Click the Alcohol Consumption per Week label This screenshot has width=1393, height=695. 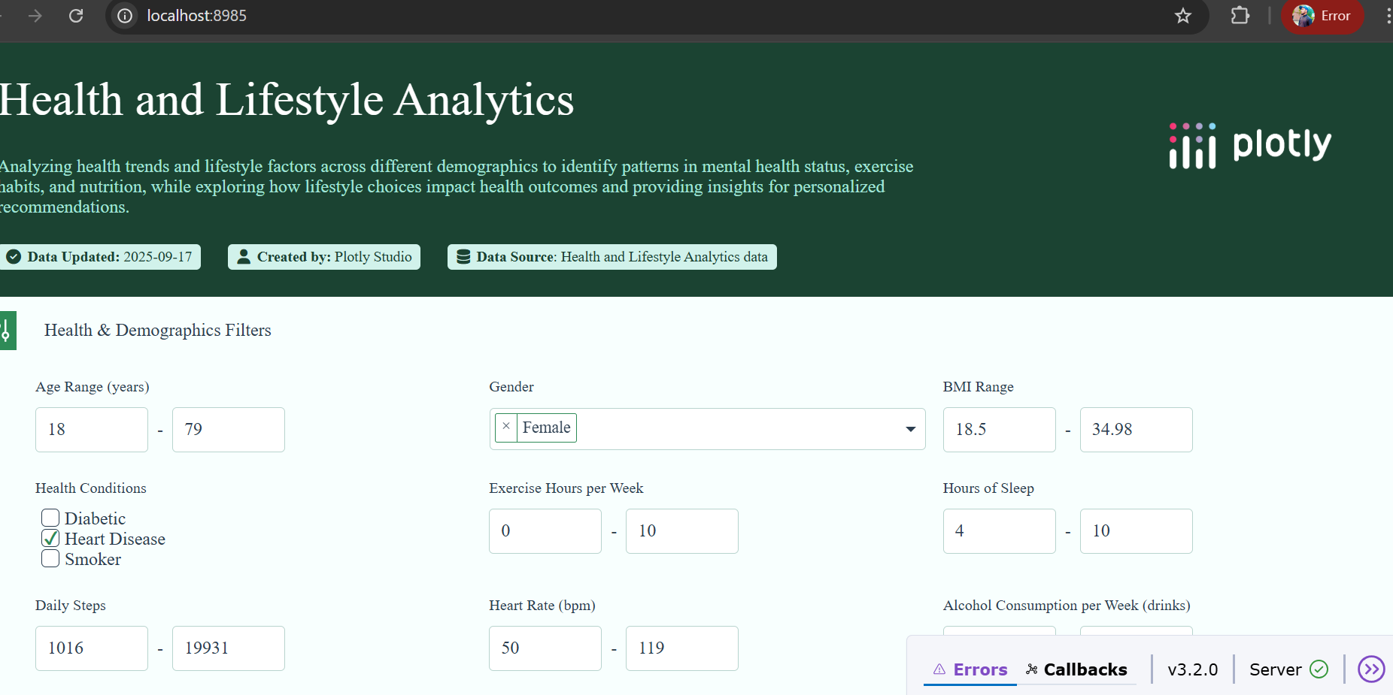click(x=1067, y=606)
